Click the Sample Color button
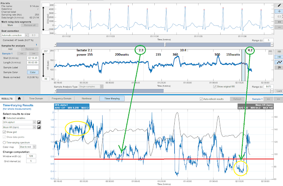This screenshot has height=186, width=283. 33,72
